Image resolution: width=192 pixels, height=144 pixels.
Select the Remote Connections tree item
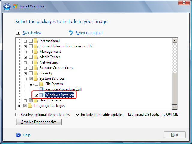(56, 68)
